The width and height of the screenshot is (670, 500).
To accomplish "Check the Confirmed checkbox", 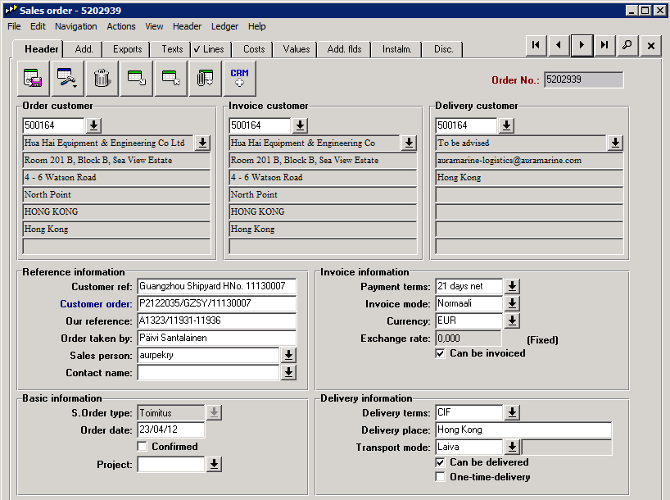I will [143, 447].
